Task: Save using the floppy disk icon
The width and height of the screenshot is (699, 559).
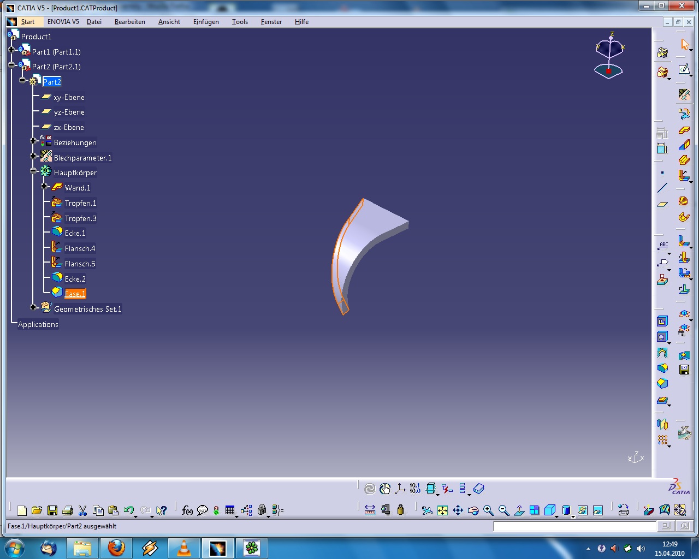Action: tap(52, 510)
